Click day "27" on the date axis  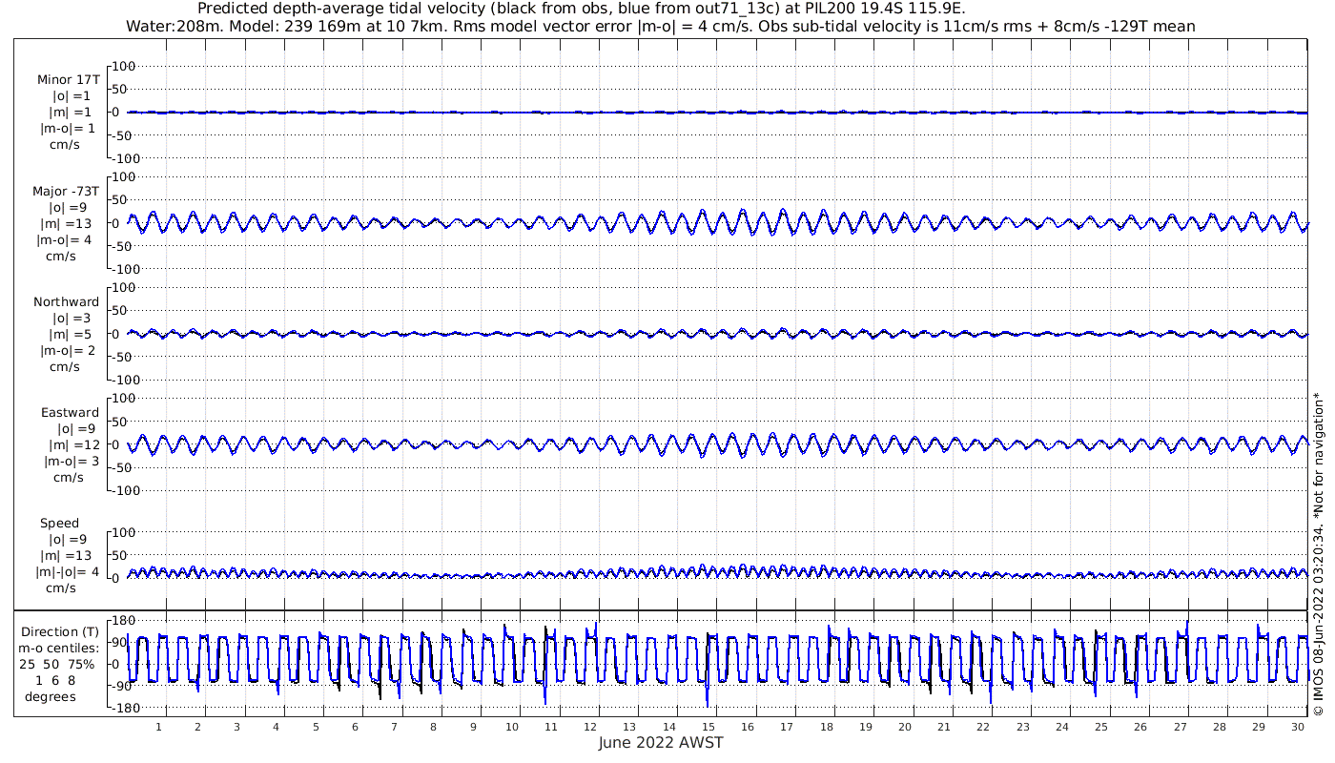tap(1180, 727)
